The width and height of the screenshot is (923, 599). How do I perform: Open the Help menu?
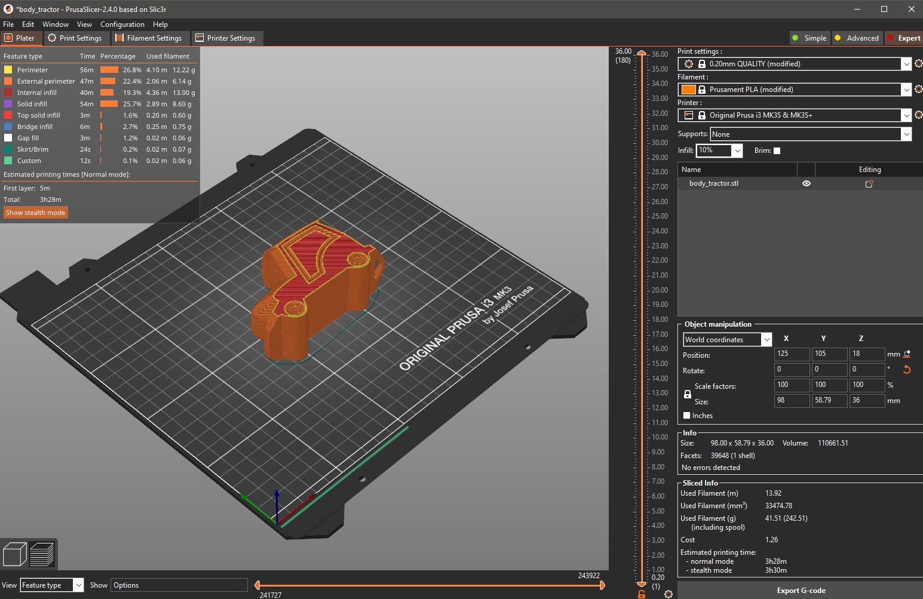[160, 24]
